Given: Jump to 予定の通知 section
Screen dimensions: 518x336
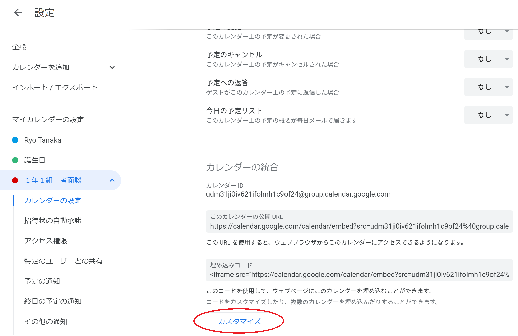Looking at the screenshot, I should click(42, 281).
